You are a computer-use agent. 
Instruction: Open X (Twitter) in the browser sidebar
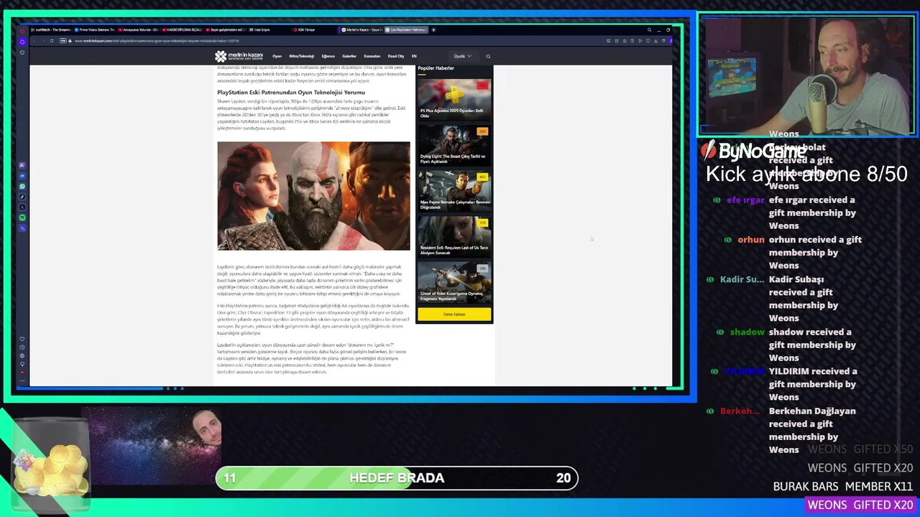click(22, 207)
